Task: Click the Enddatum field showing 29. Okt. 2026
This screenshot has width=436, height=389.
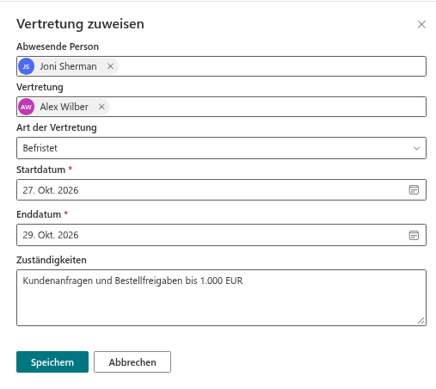Action: (x=221, y=235)
